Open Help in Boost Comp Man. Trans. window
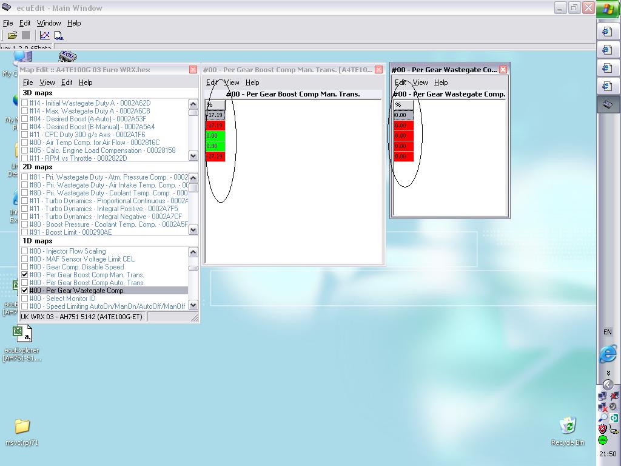 (252, 83)
